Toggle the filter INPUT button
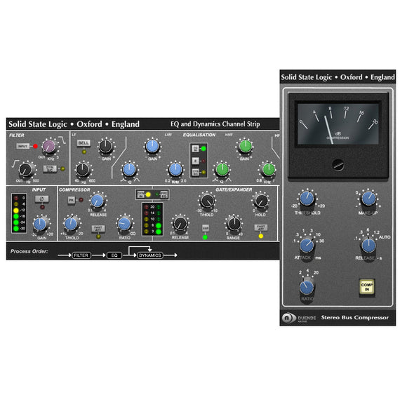 [22, 147]
